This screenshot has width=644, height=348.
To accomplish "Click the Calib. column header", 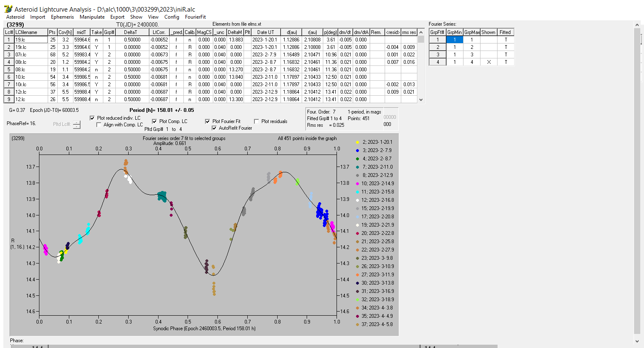I will click(x=190, y=32).
